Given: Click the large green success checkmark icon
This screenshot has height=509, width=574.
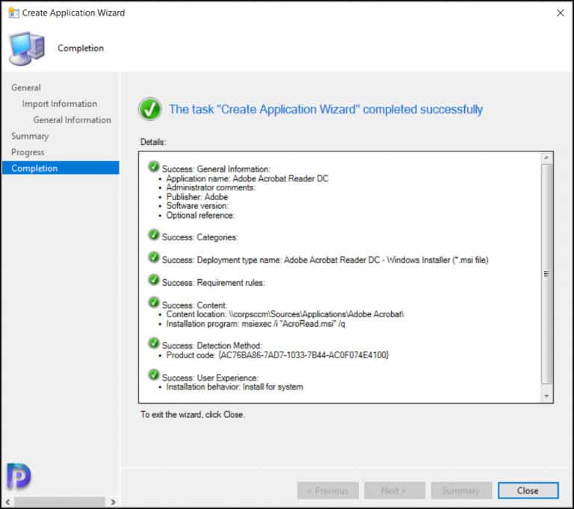Looking at the screenshot, I should coord(149,109).
